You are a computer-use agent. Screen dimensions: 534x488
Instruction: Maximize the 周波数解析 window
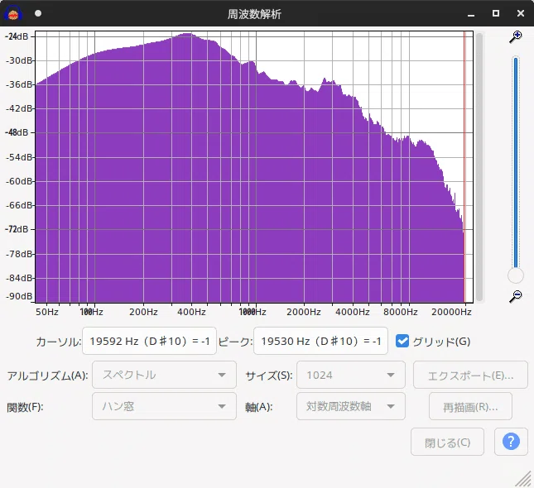496,13
